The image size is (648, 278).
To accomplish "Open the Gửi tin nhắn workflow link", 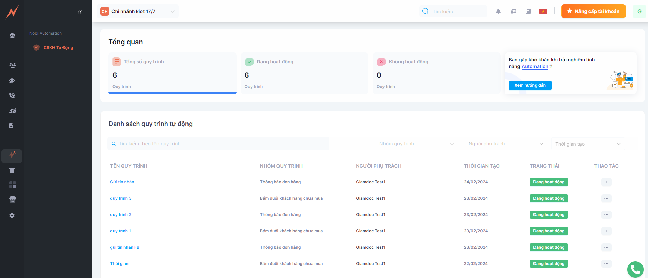I will coord(122,182).
